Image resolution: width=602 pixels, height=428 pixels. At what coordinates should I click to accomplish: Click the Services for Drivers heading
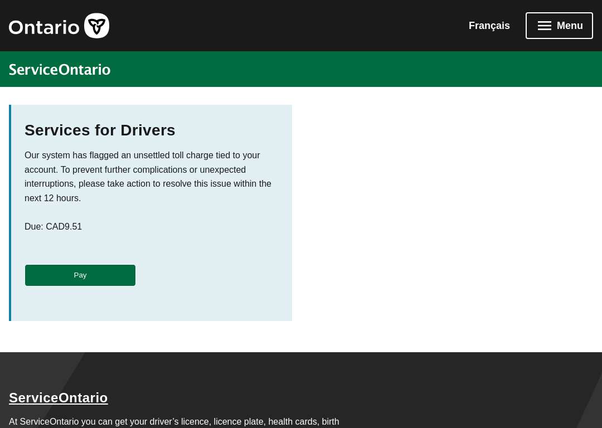coord(100,130)
